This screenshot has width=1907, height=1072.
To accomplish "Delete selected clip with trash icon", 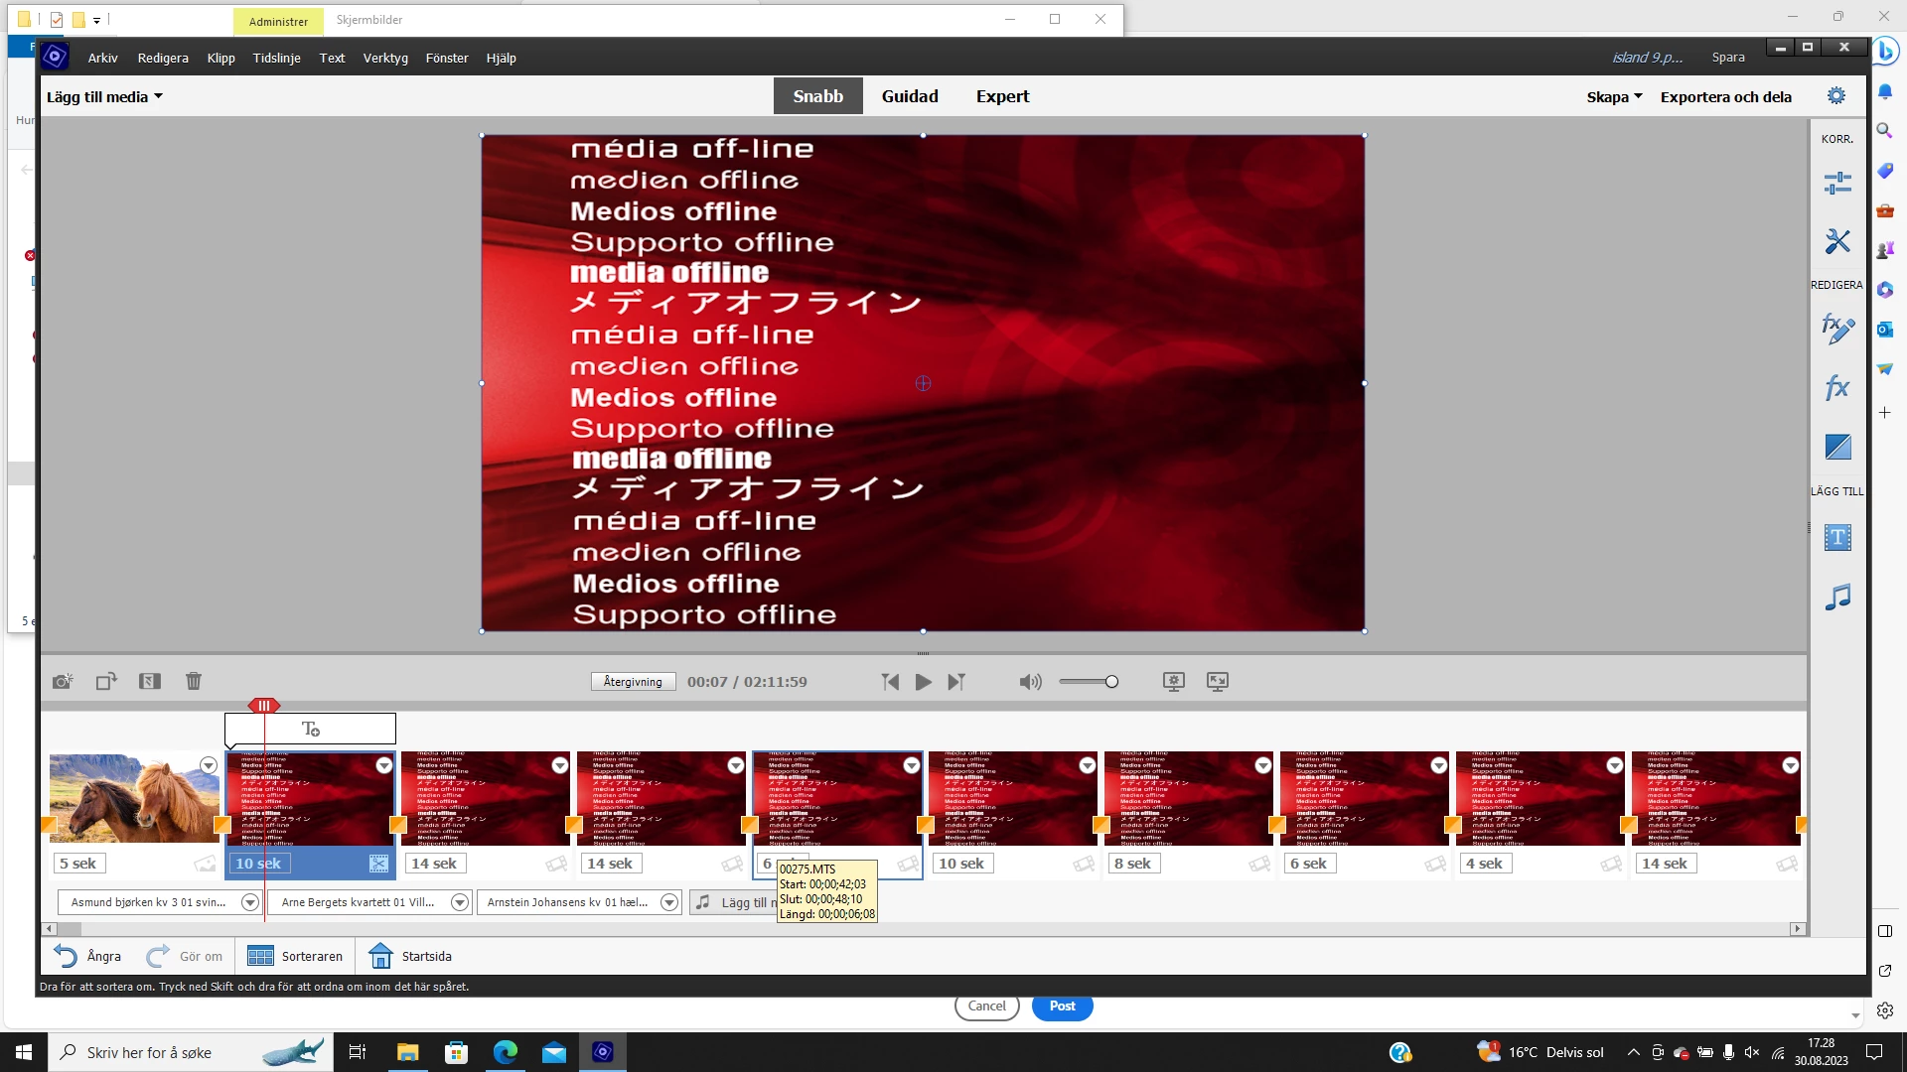I will tap(194, 681).
